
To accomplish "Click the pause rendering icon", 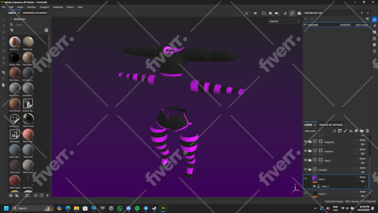I will click(x=255, y=13).
